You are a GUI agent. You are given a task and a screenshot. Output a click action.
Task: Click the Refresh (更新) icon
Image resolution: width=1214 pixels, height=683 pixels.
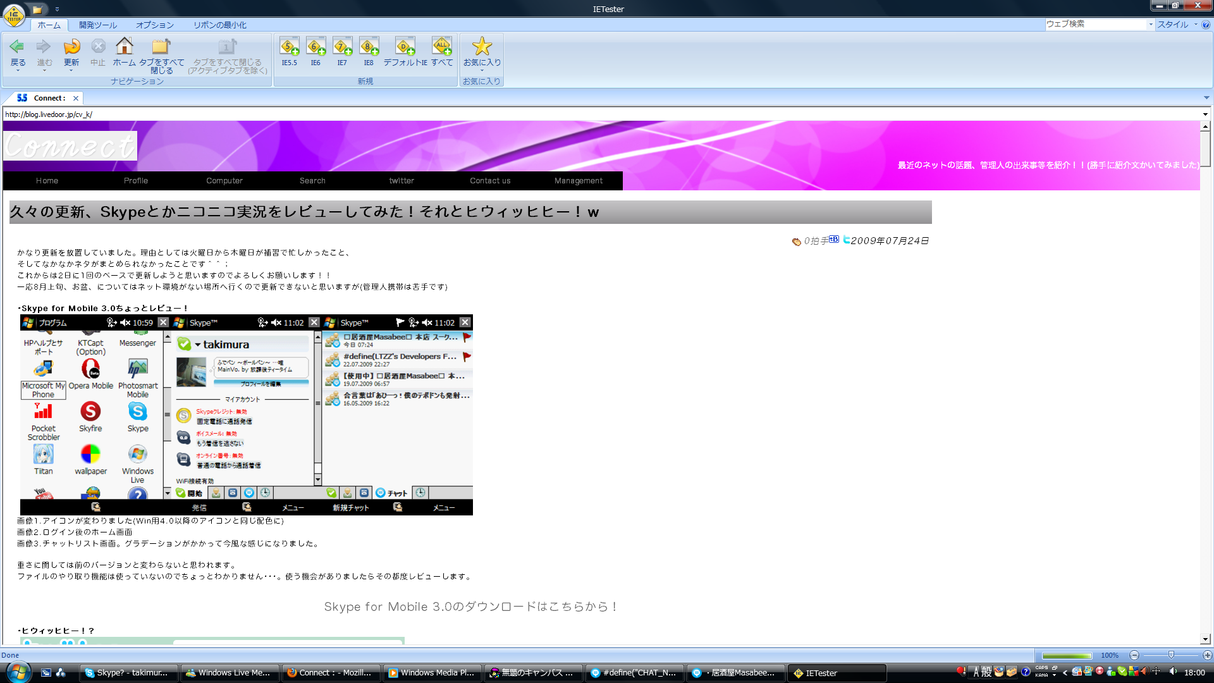71,46
